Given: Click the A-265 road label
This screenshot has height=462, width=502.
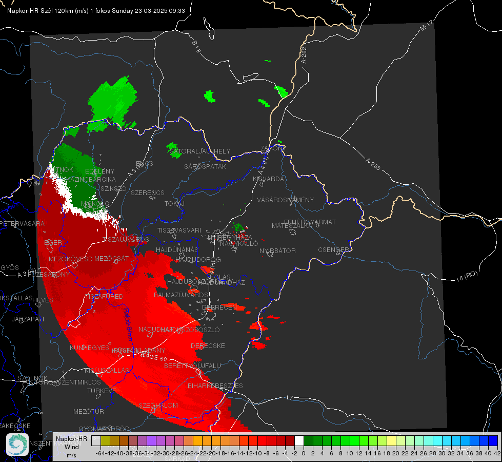Looking at the screenshot, I should [373, 164].
